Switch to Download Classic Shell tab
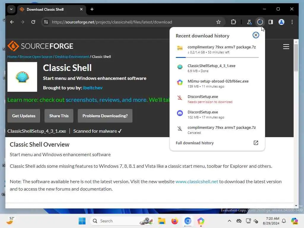304x228 pixels. pyautogui.click(x=52, y=9)
